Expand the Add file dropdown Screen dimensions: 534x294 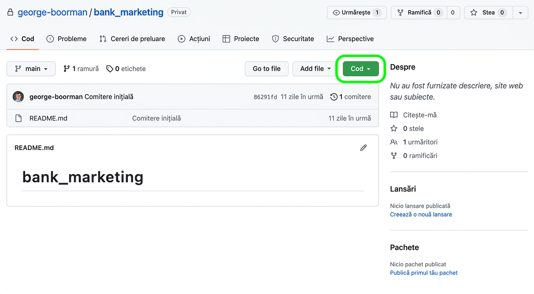(316, 69)
